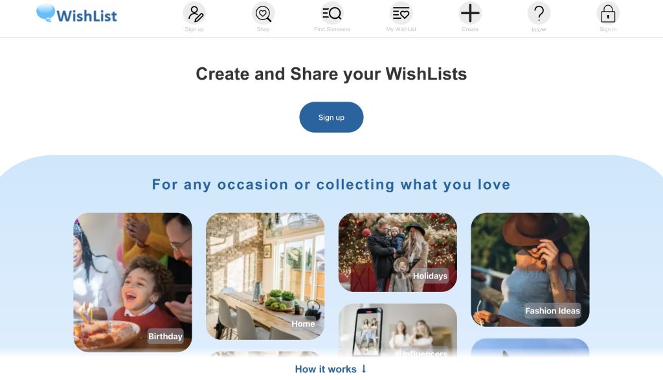Image resolution: width=663 pixels, height=380 pixels.
Task: Click the WishList logo text
Action: [87, 16]
